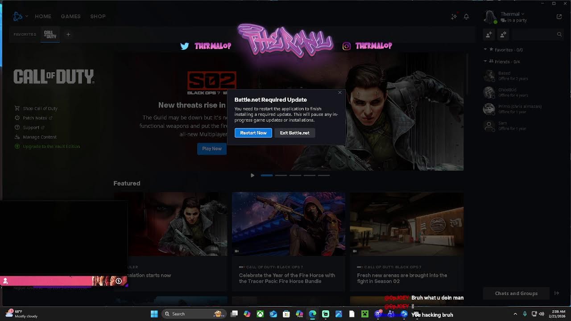
Task: Play the banner carousel autoplay
Action: [252, 176]
